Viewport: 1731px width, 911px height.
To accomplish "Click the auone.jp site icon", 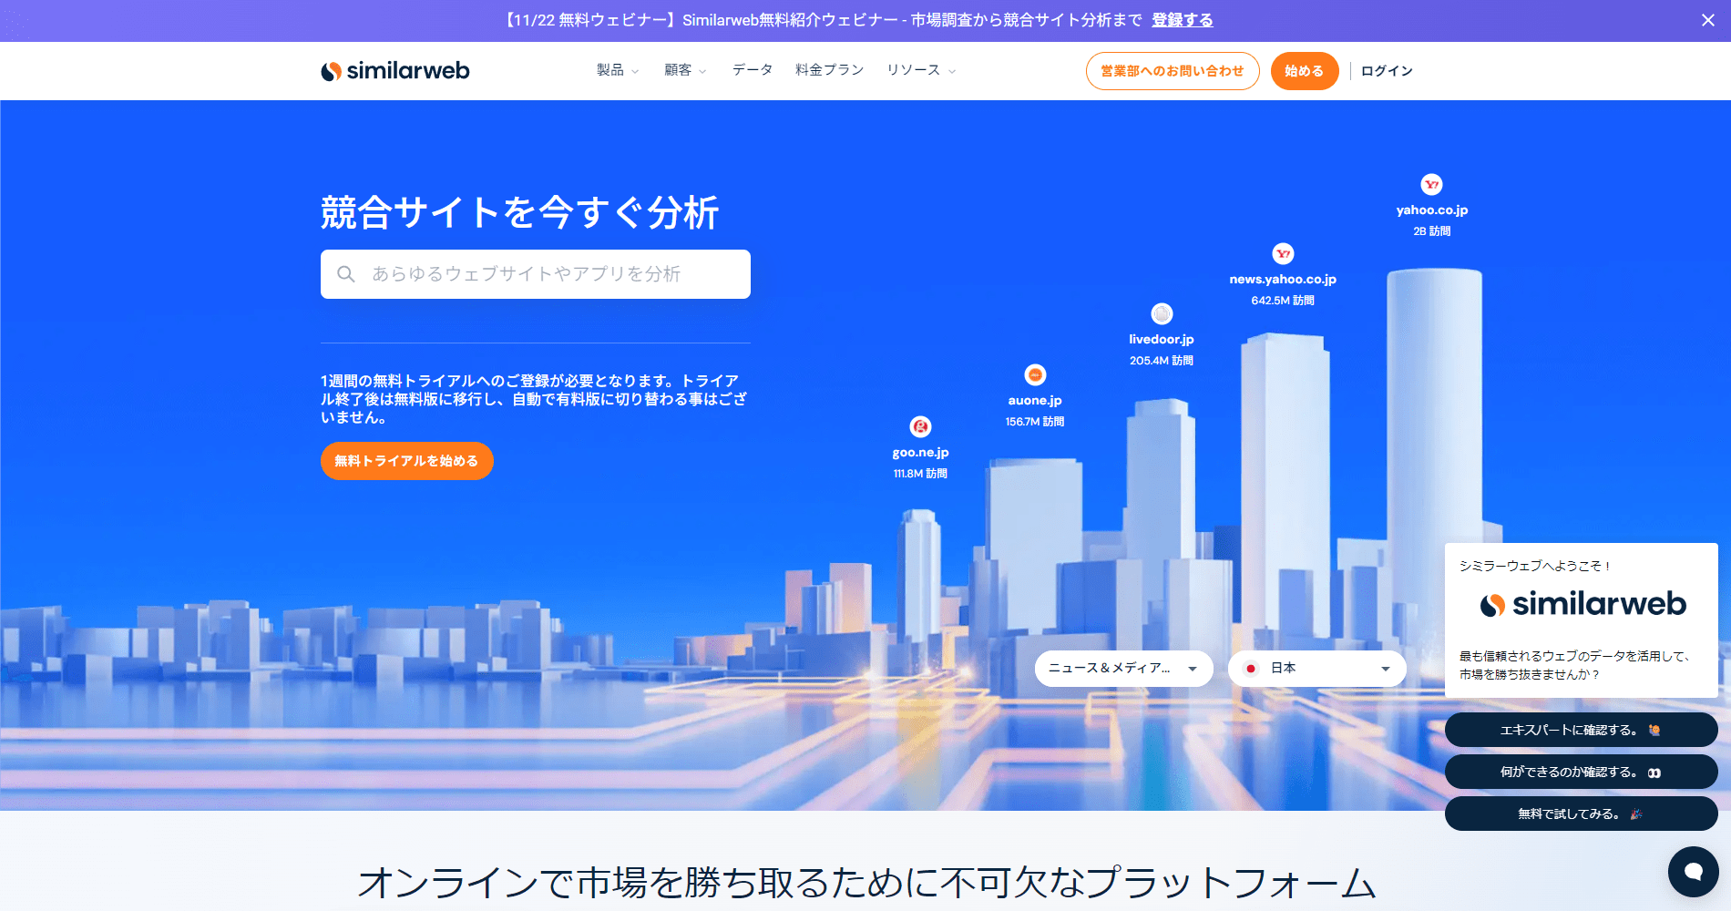I will [x=1035, y=374].
